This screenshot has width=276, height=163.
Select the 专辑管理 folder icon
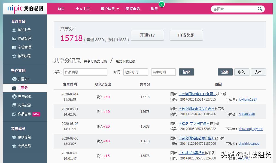tap(14, 47)
